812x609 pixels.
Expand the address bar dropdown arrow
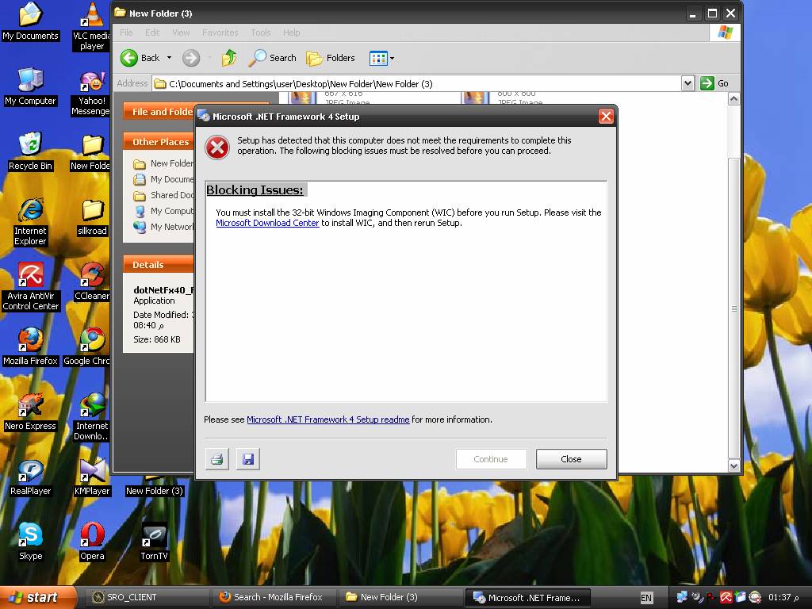click(688, 83)
